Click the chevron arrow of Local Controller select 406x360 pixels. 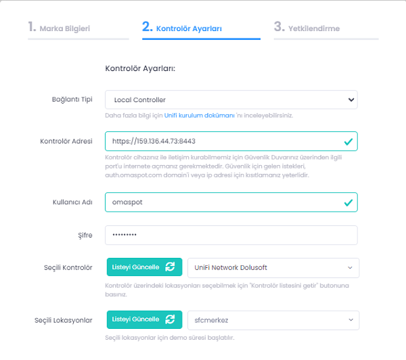pyautogui.click(x=351, y=100)
